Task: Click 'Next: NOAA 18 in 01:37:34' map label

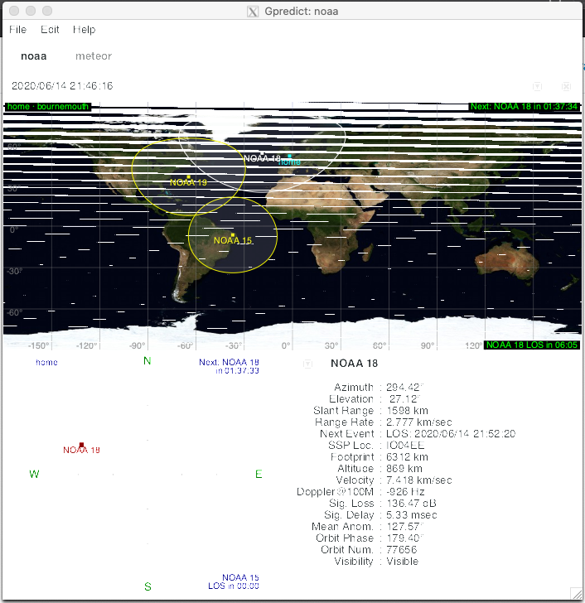Action: [525, 107]
